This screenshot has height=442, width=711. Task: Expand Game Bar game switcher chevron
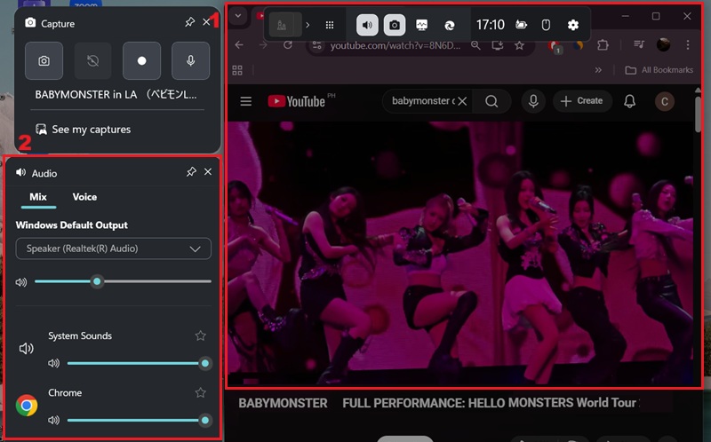pos(308,25)
